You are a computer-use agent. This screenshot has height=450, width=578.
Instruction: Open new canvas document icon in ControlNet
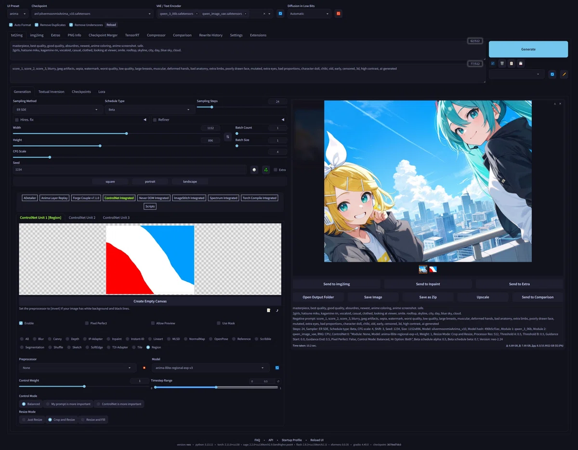(268, 310)
